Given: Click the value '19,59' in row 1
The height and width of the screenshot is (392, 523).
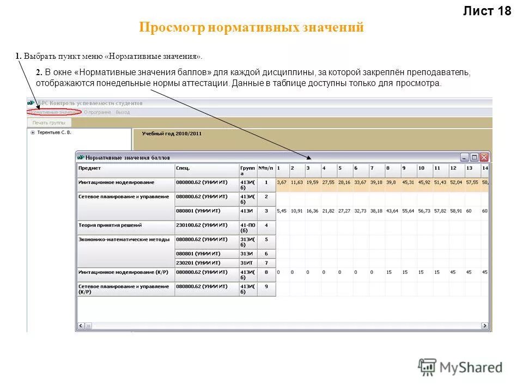Looking at the screenshot, I should (312, 182).
